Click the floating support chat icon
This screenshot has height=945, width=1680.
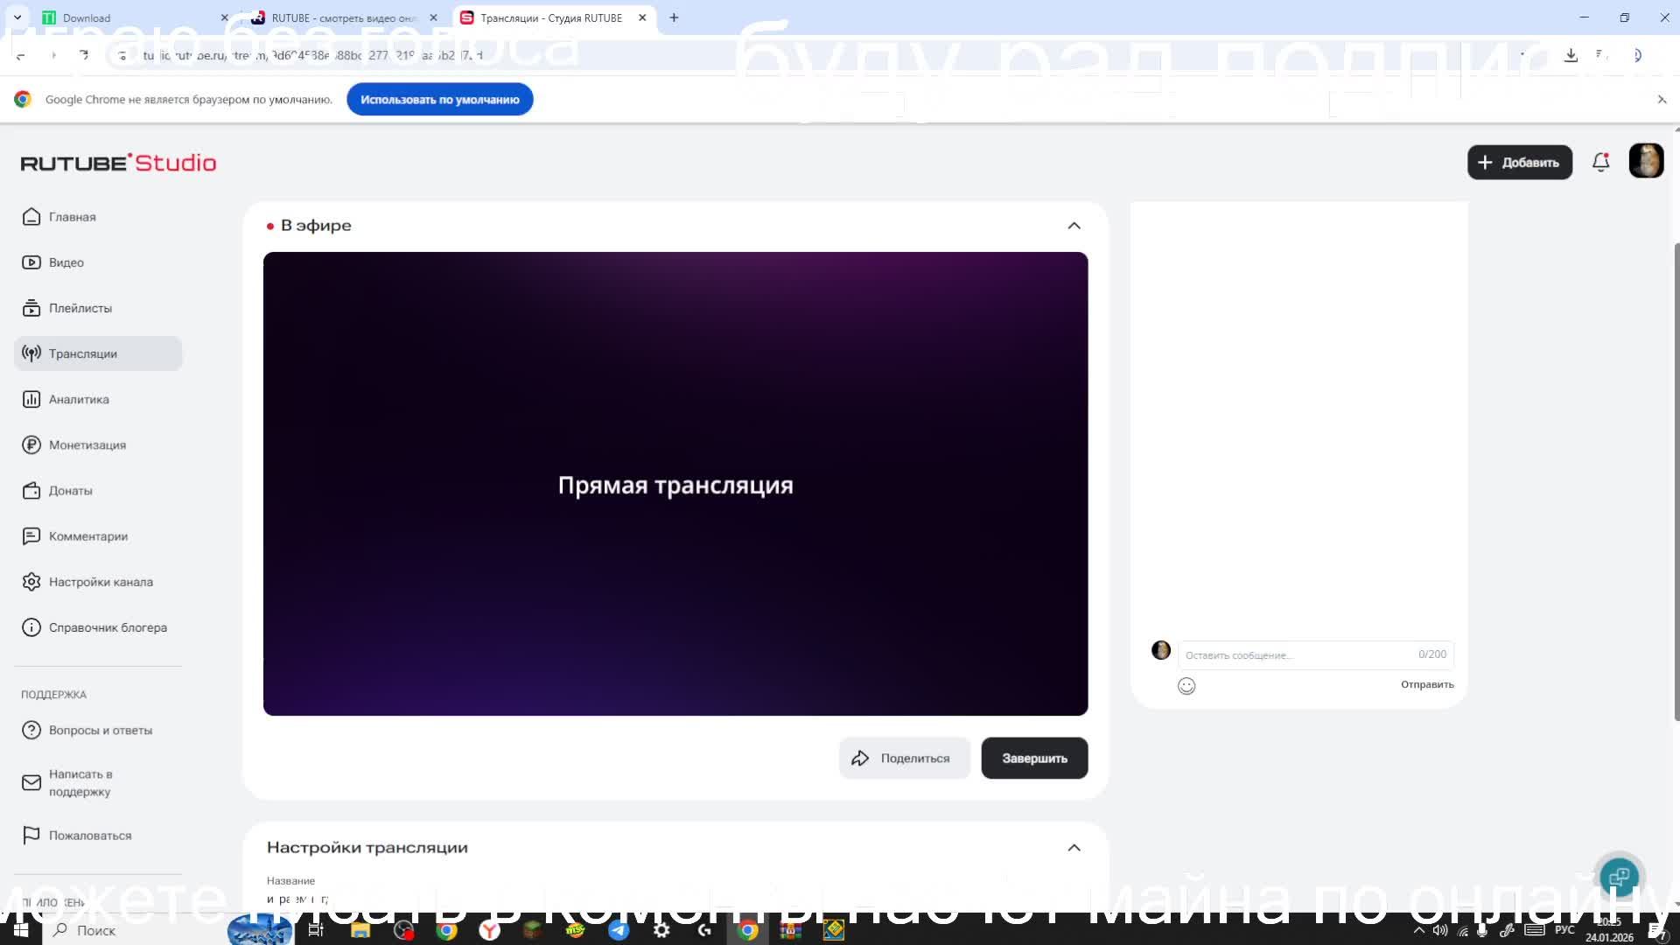[1619, 876]
